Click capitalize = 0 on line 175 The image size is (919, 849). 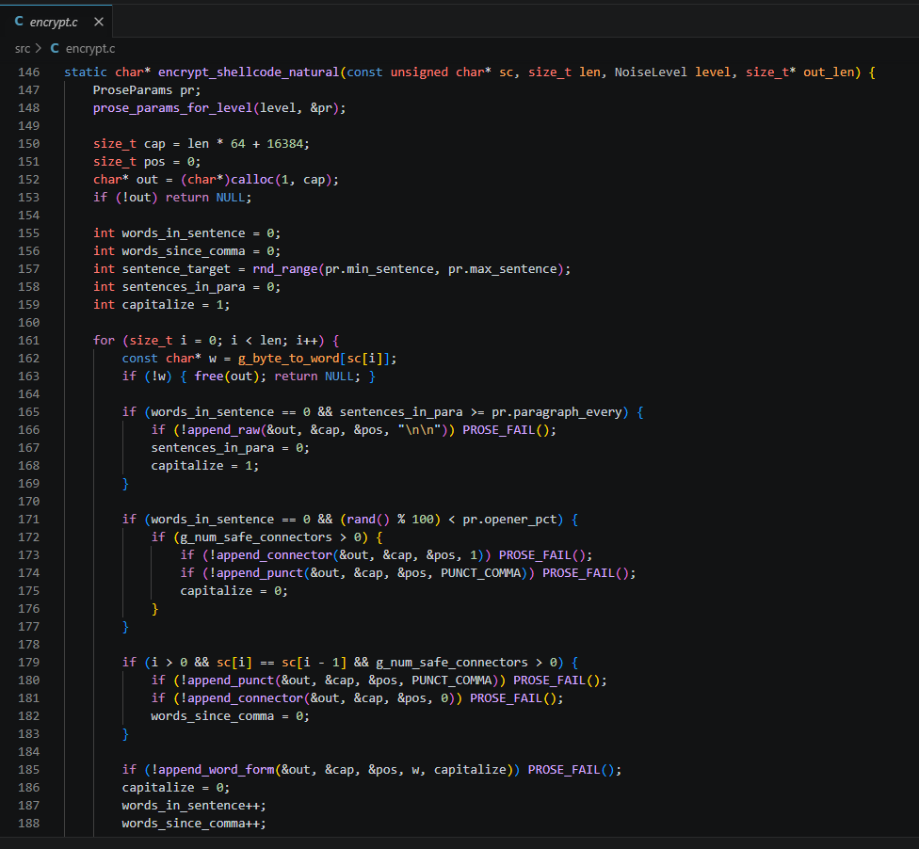[231, 590]
